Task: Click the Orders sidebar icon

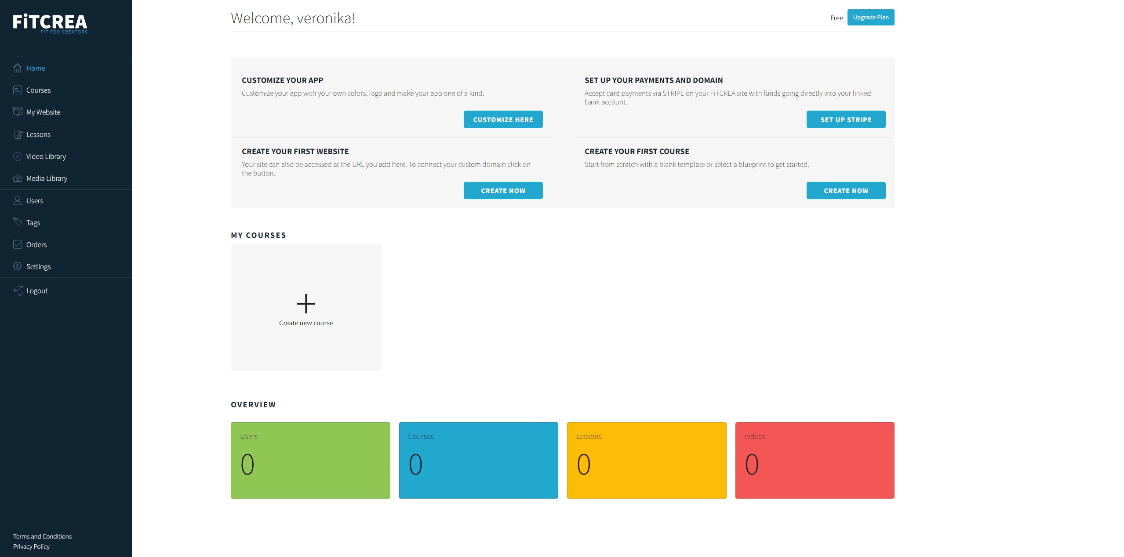Action: point(17,244)
